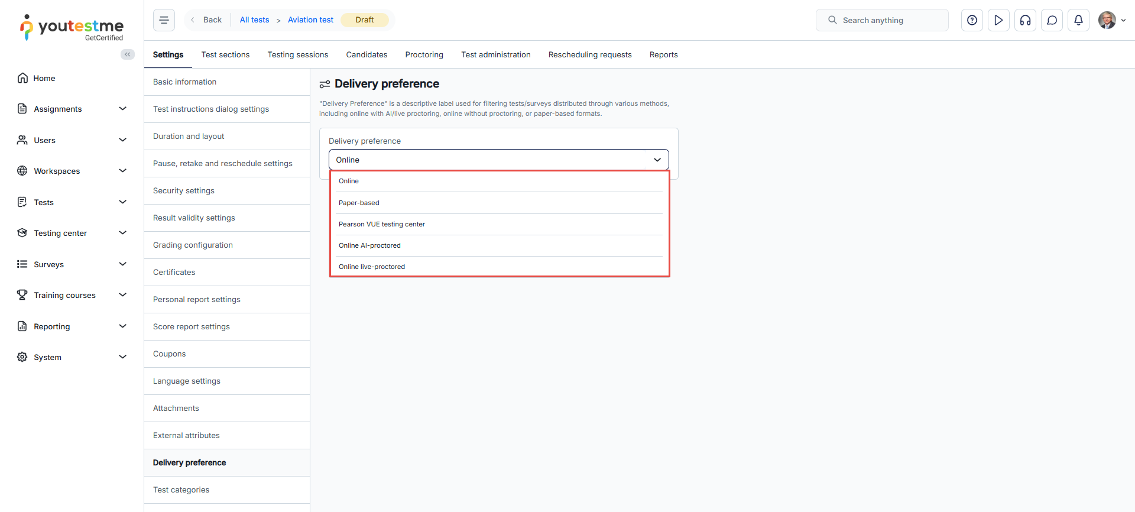Screen dimensions: 1135x512
Task: Click the Home icon in sidebar
Action: (x=22, y=78)
